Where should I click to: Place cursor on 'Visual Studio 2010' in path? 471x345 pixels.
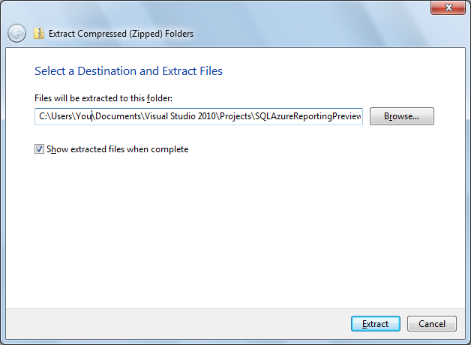pyautogui.click(x=177, y=117)
